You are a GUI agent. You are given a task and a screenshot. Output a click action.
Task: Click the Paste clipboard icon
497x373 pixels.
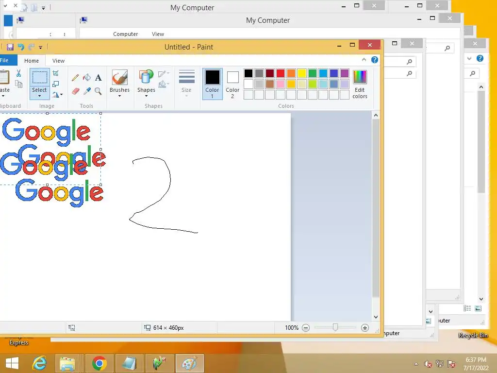click(4, 77)
